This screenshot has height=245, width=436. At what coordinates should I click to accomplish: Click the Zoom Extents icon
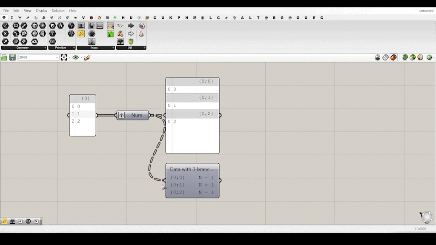pos(64,57)
